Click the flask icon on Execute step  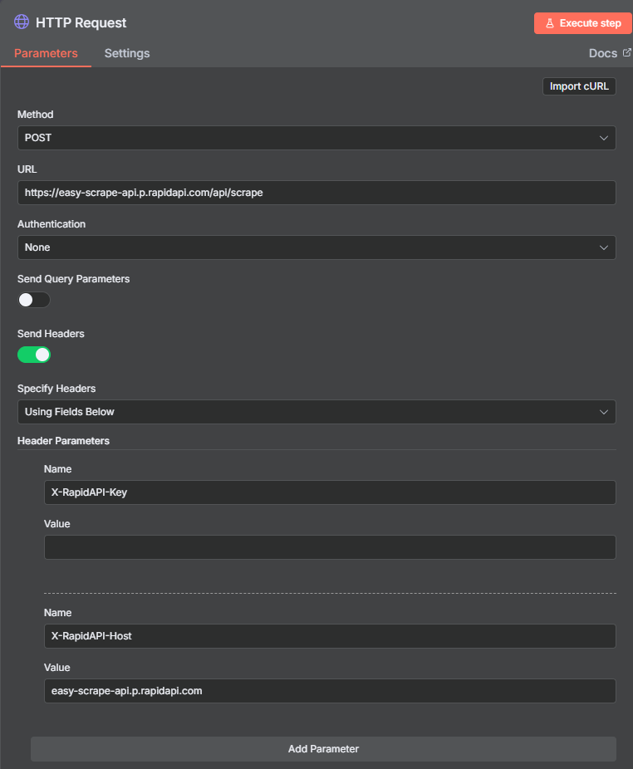[x=549, y=23]
